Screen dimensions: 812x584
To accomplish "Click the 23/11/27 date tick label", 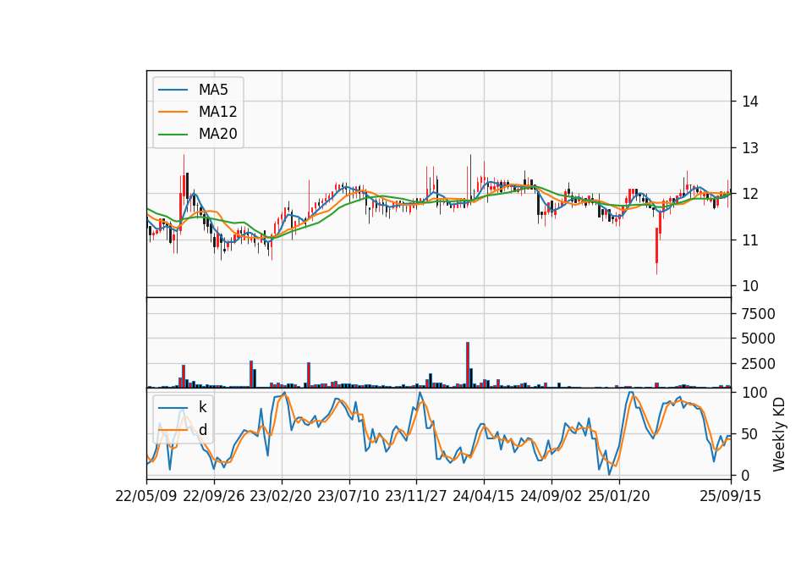I will tap(416, 496).
